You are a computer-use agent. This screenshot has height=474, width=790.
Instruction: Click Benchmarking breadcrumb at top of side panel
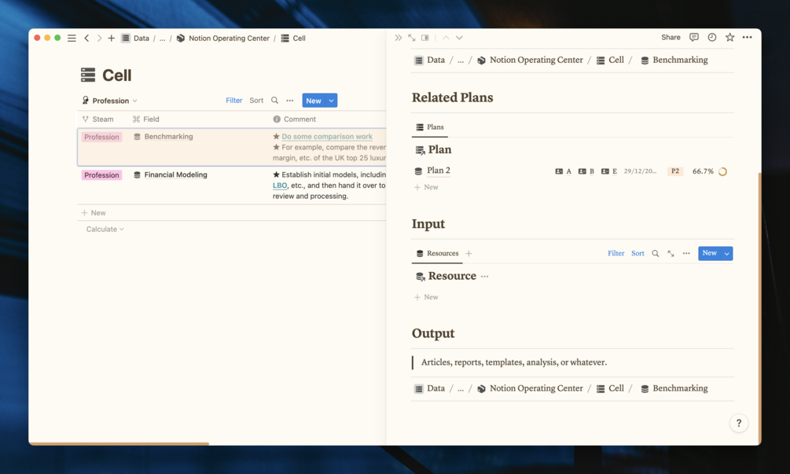674,60
